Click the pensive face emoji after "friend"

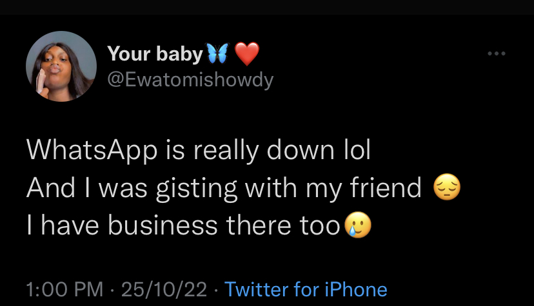[x=447, y=189]
